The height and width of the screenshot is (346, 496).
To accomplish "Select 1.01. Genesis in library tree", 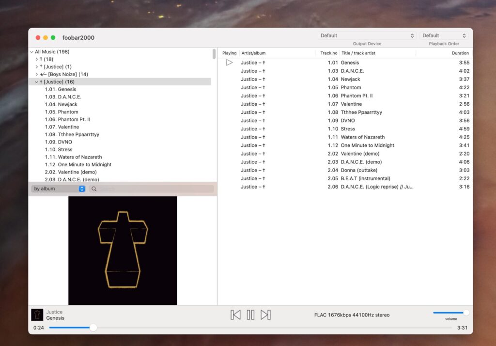I will [x=61, y=89].
